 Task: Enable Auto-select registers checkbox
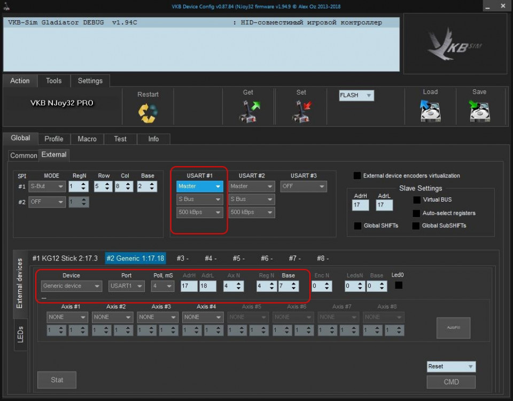pos(416,213)
